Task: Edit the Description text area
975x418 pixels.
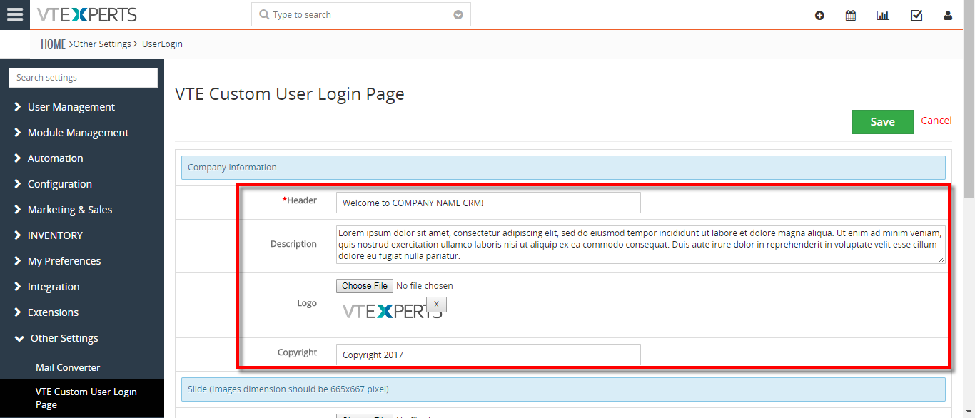Action: coord(640,244)
